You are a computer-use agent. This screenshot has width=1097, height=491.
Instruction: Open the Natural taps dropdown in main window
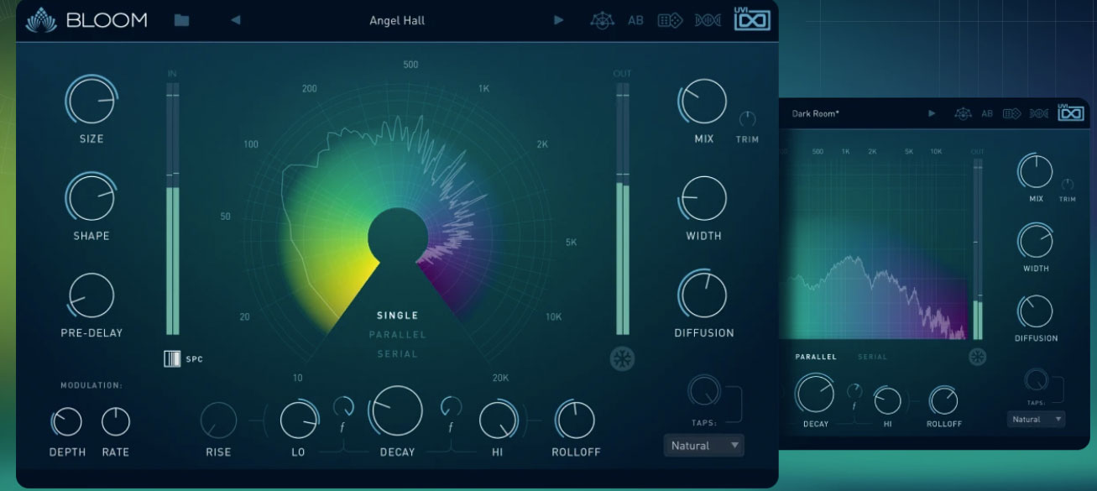pos(703,446)
